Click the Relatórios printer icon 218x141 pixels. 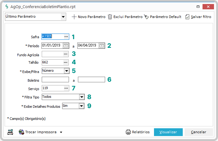pos(128,132)
